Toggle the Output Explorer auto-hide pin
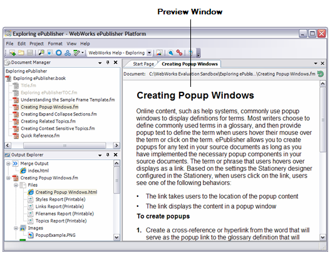330x255 pixels. (x=108, y=155)
